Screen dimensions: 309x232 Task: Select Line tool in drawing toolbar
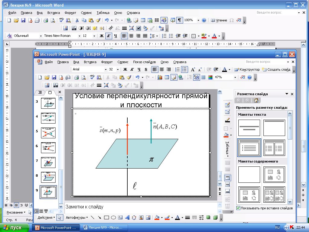pyautogui.click(x=92, y=217)
